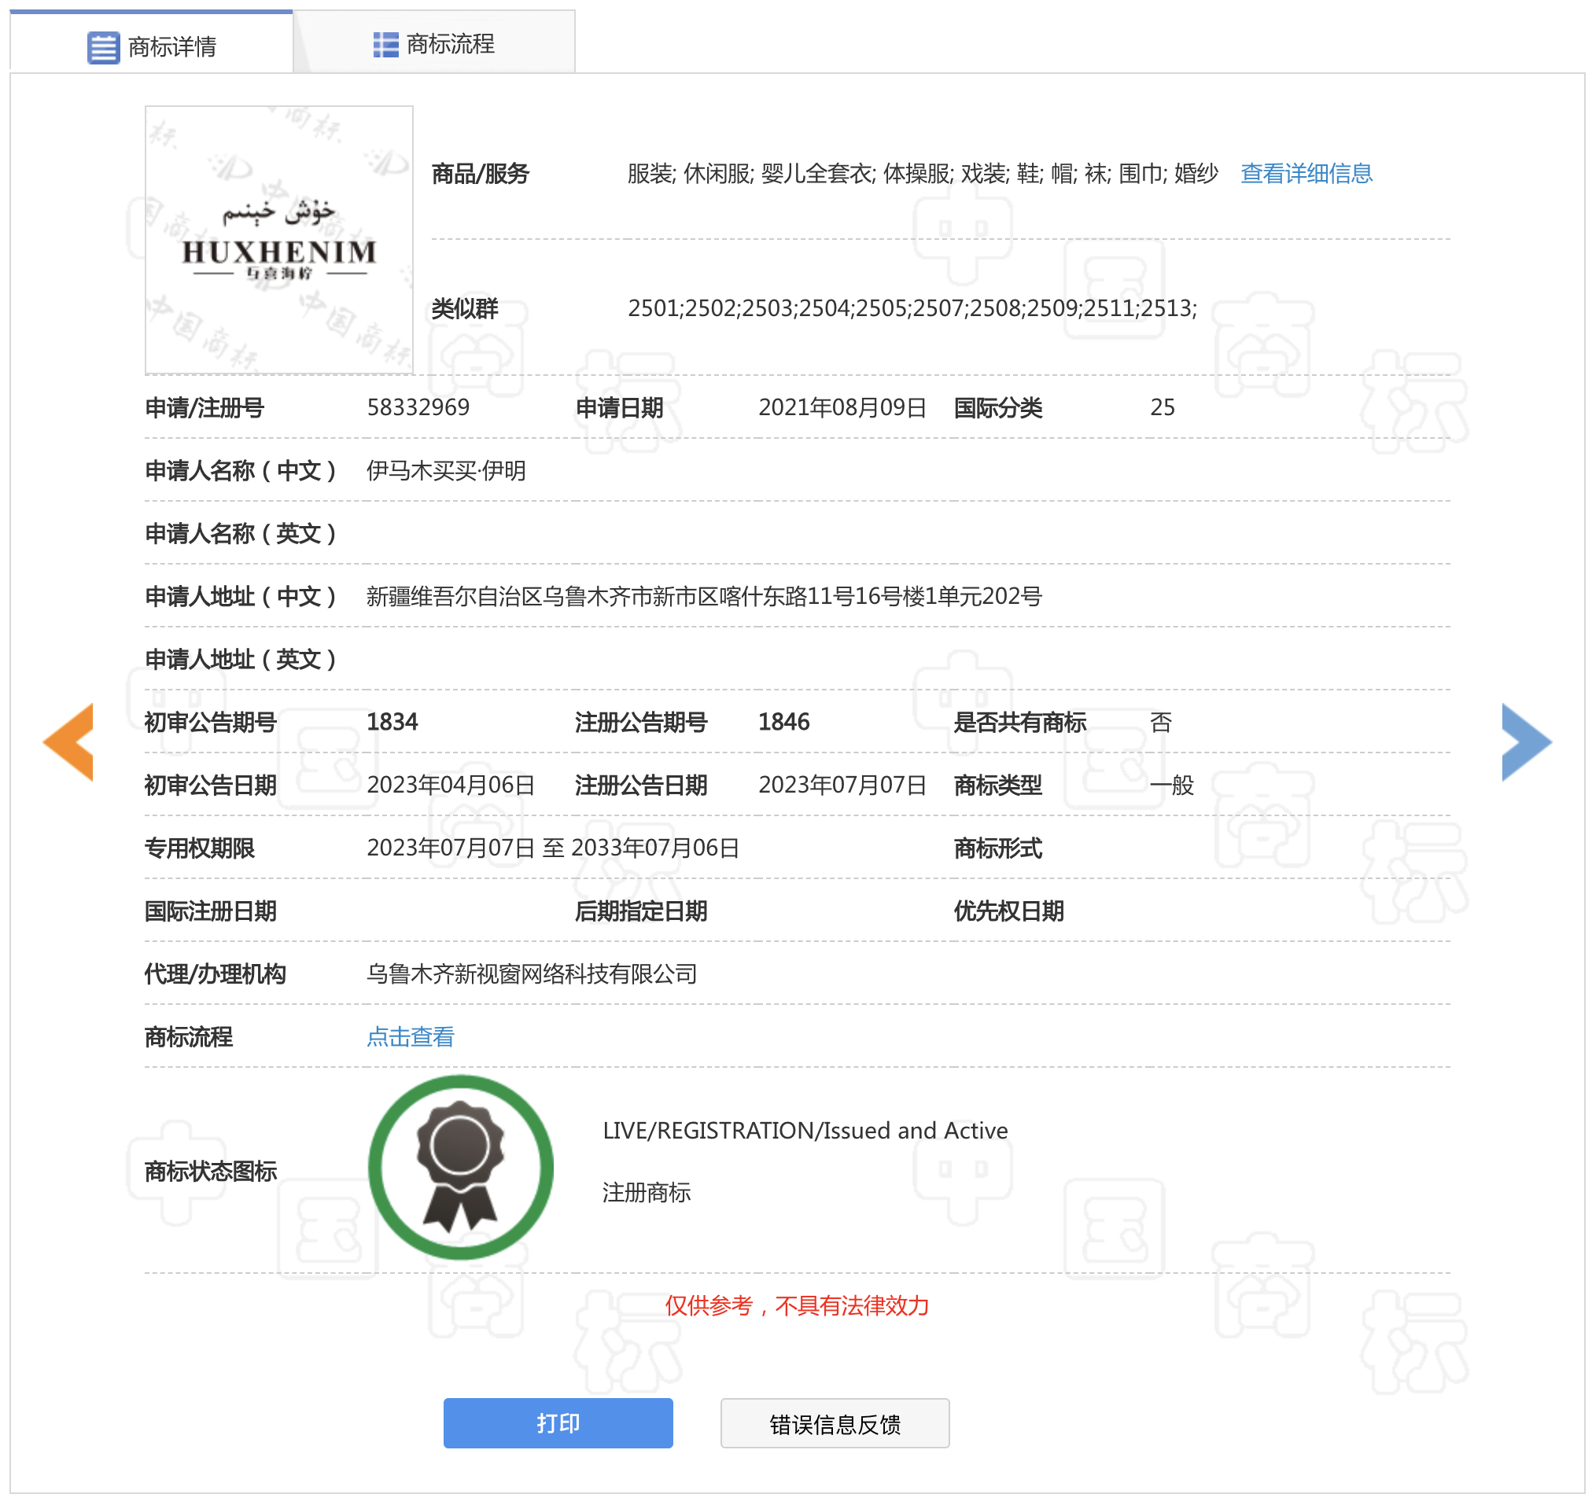Click 点击查看 trademark process link
1592x1505 pixels.
point(410,1036)
